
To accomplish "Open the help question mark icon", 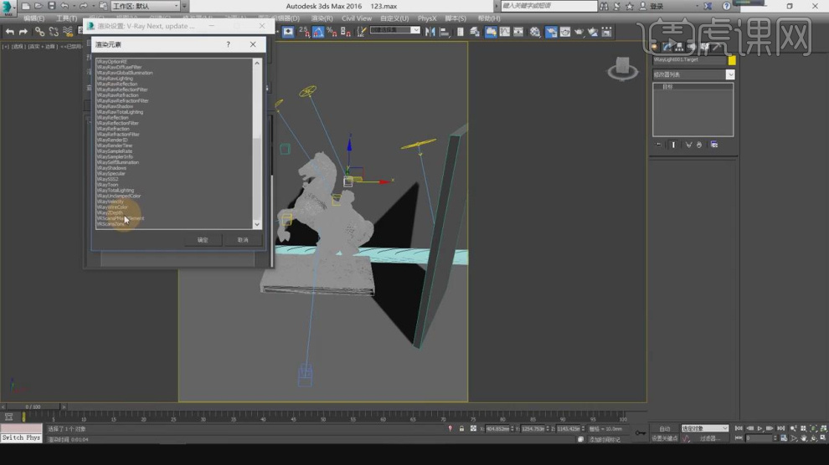I will pyautogui.click(x=727, y=7).
